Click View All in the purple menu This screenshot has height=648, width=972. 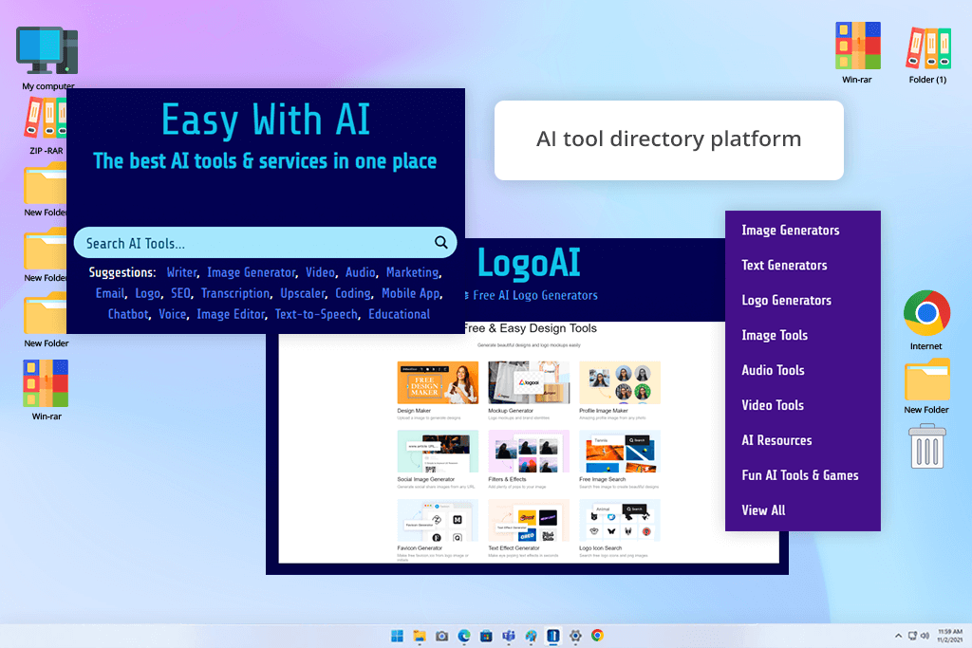(x=764, y=510)
